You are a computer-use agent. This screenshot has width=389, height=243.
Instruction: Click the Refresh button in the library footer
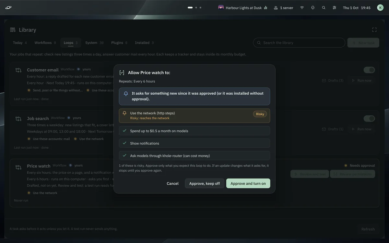[x=368, y=229]
